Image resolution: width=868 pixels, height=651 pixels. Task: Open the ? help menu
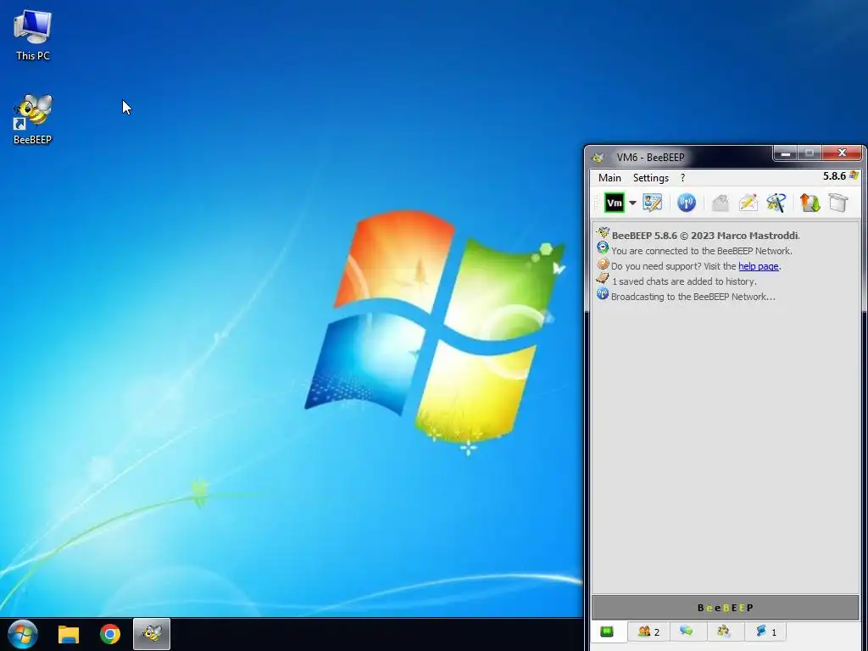[682, 178]
